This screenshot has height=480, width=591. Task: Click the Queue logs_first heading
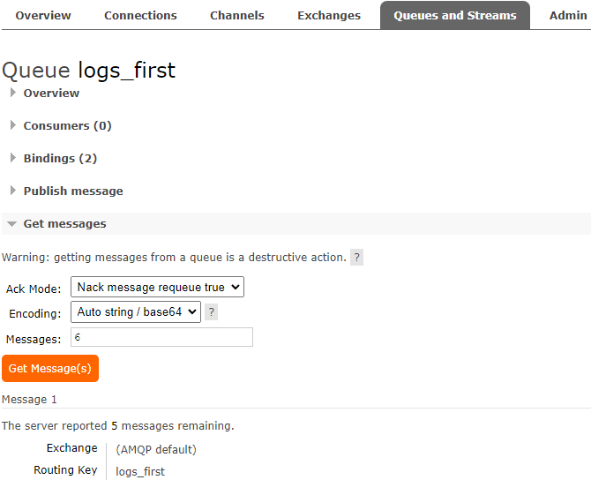coord(89,70)
